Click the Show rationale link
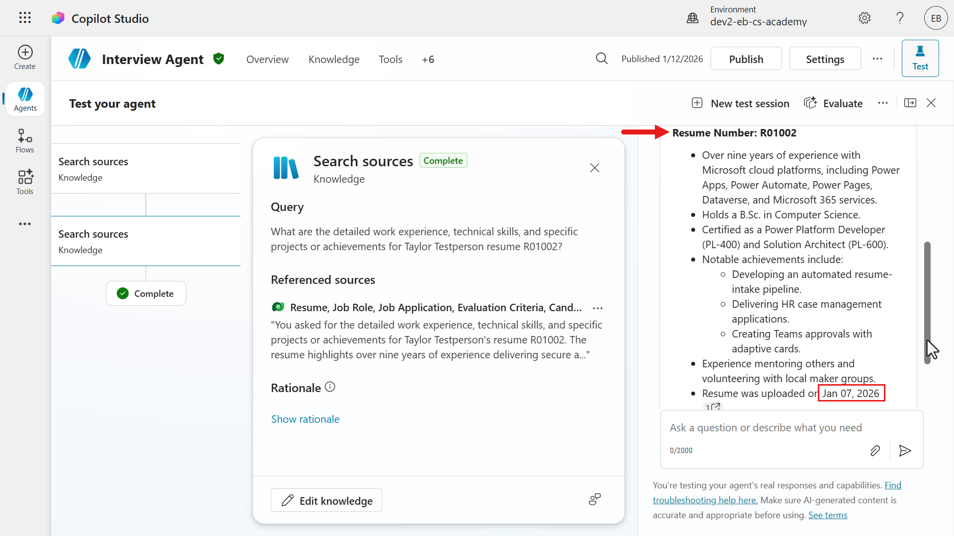Image resolution: width=954 pixels, height=536 pixels. [305, 419]
